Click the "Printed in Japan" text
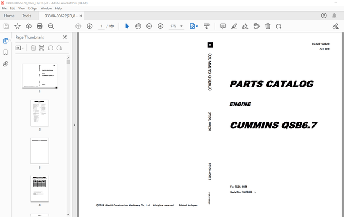The image size is (344, 217). point(188,205)
